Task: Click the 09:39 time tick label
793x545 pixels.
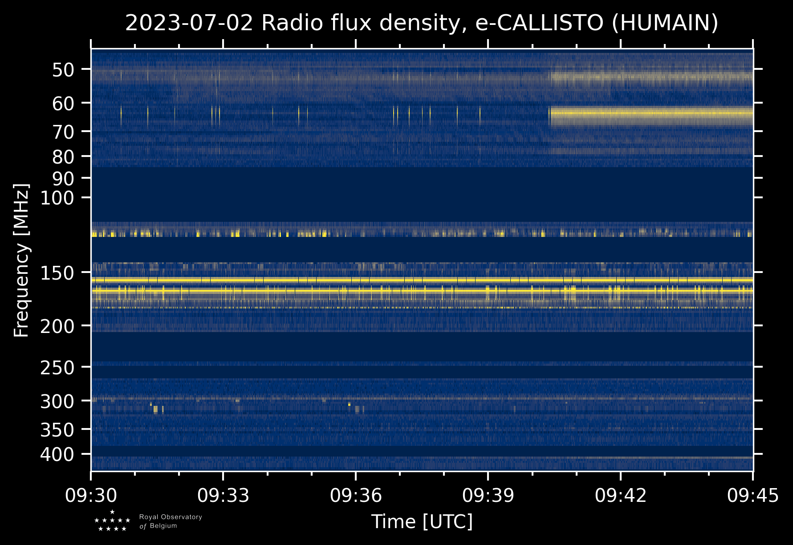Action: tap(488, 495)
